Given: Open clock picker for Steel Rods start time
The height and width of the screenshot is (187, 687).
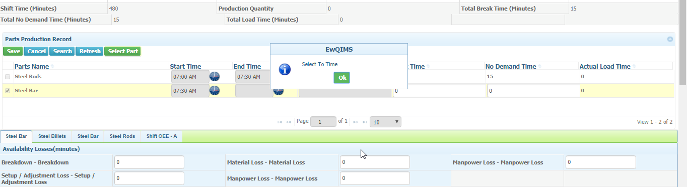Looking at the screenshot, I should 215,76.
